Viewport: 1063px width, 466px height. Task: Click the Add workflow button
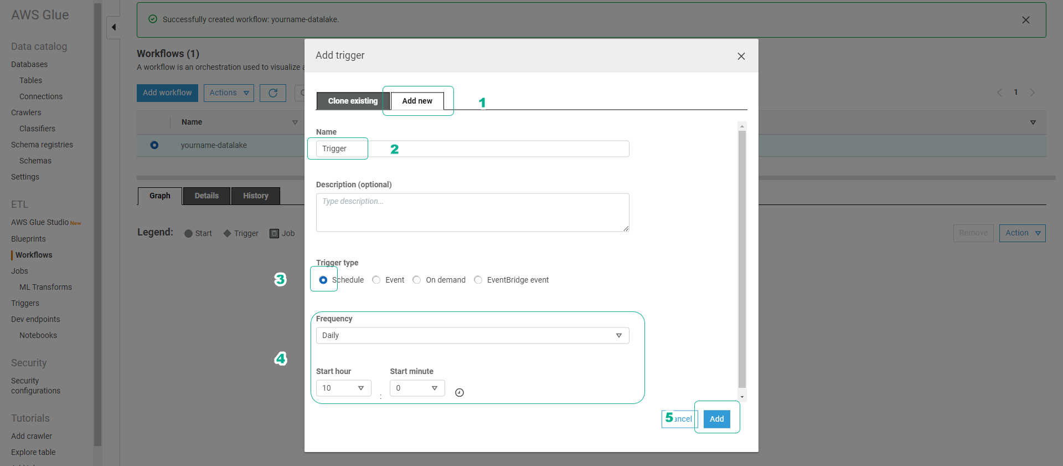pos(167,93)
